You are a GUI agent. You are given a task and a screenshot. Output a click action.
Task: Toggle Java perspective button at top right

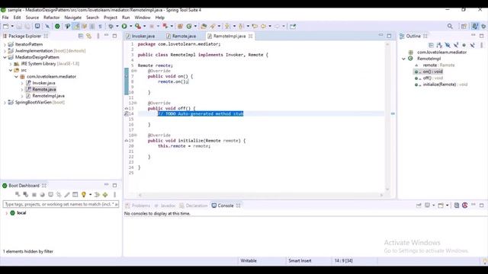click(474, 27)
